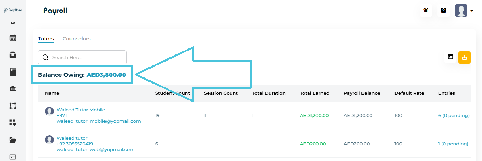Switch to the Counselors tab
The height and width of the screenshot is (161, 482).
point(77,39)
